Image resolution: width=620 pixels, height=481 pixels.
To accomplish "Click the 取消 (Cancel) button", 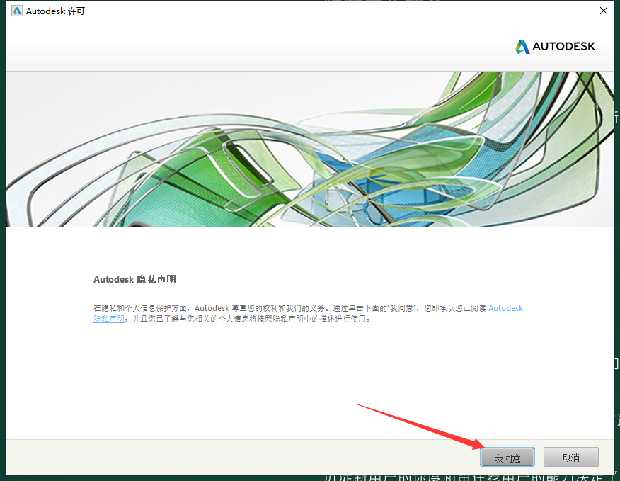I will coord(570,457).
